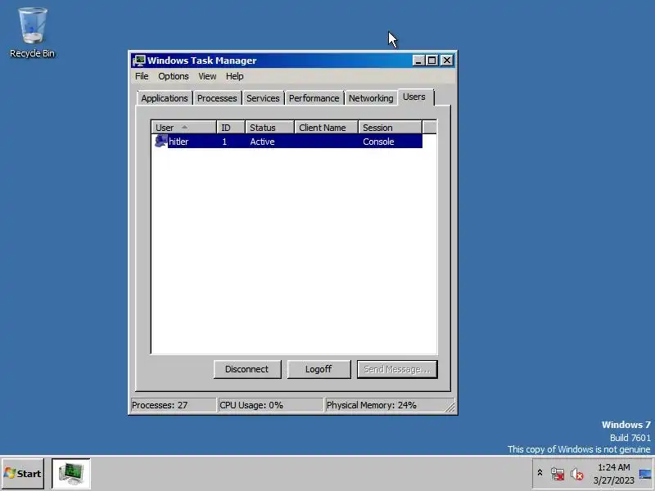Click the taskbar clock showing 1:24 AM
The width and height of the screenshot is (655, 491).
[613, 474]
